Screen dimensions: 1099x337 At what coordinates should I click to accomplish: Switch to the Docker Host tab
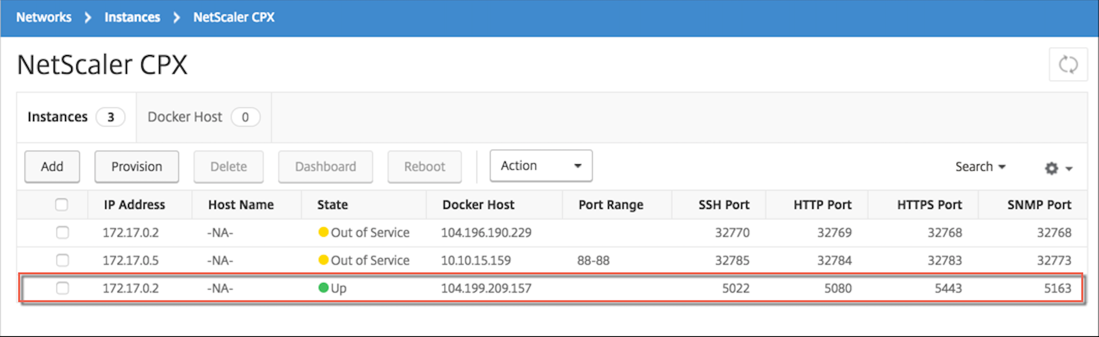pos(203,117)
